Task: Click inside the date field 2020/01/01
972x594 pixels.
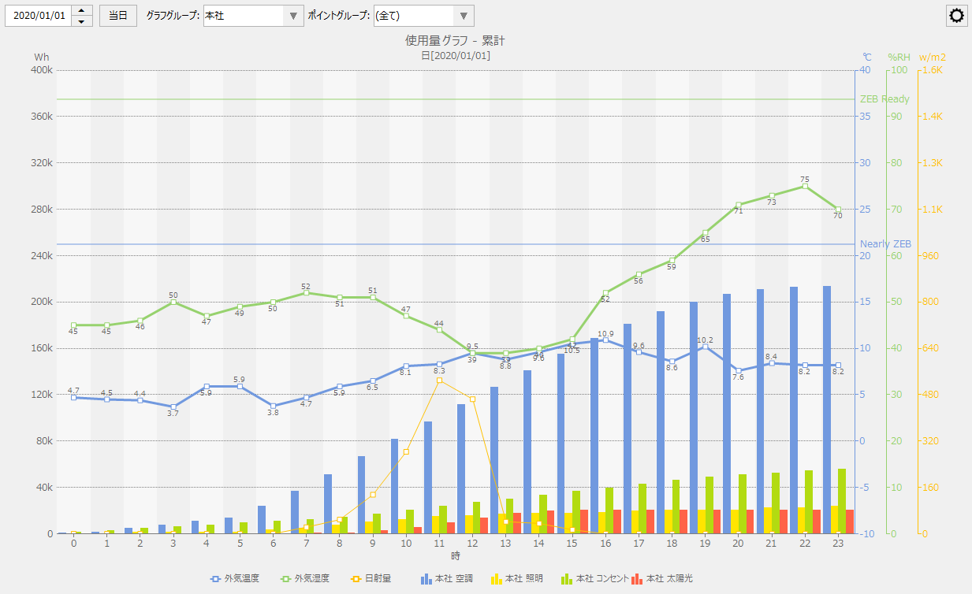Action: pos(39,16)
